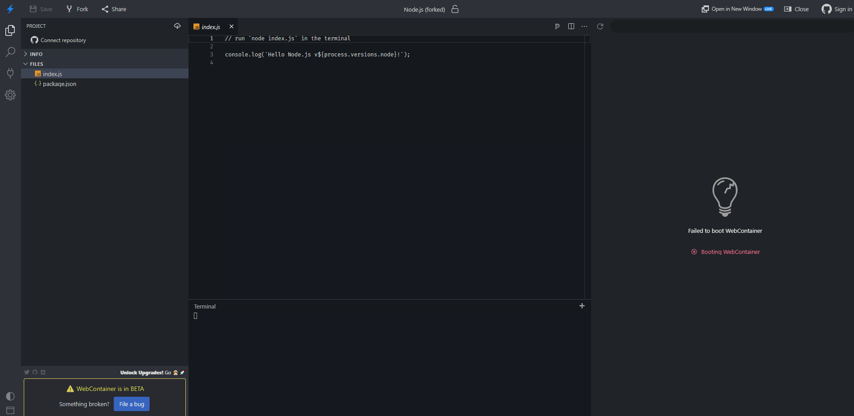The image size is (854, 416).
Task: Open the search panel
Action: click(10, 52)
